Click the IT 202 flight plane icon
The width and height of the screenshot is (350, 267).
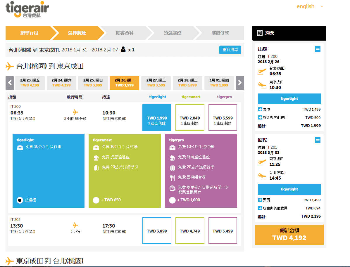(x=75, y=225)
